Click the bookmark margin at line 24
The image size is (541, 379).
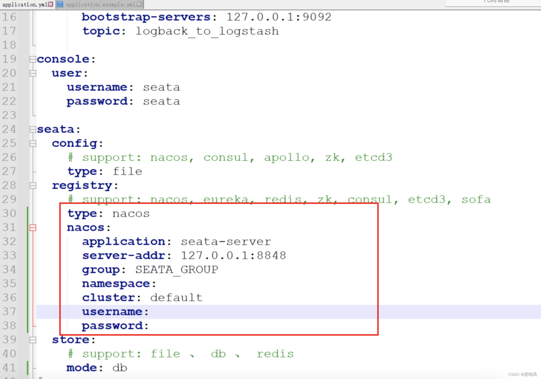pos(23,129)
